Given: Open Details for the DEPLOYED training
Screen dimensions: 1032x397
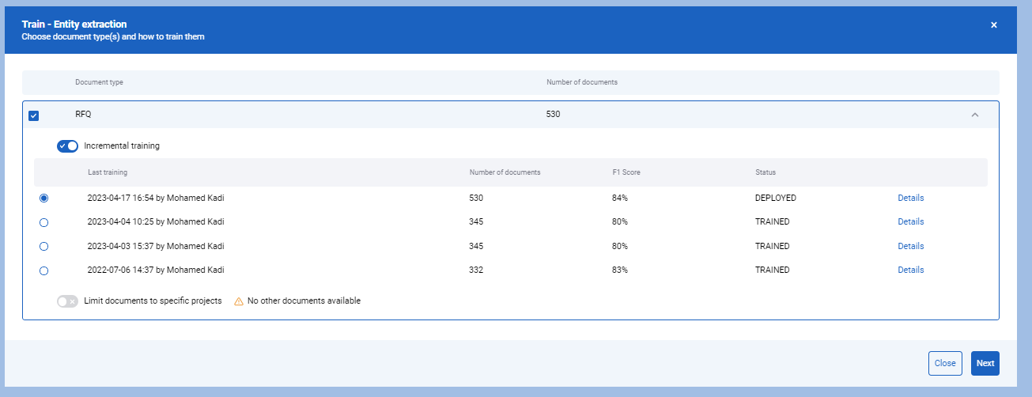Looking at the screenshot, I should tap(910, 198).
